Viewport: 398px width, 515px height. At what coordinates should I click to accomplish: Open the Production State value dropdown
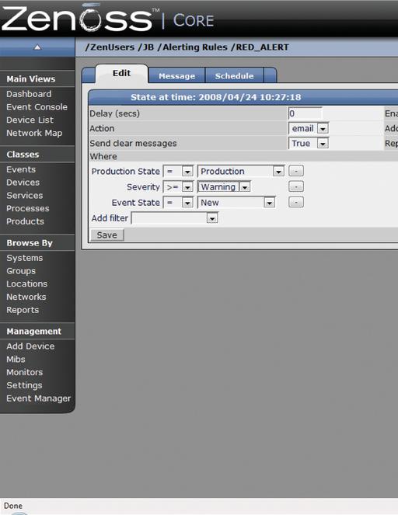pyautogui.click(x=240, y=171)
